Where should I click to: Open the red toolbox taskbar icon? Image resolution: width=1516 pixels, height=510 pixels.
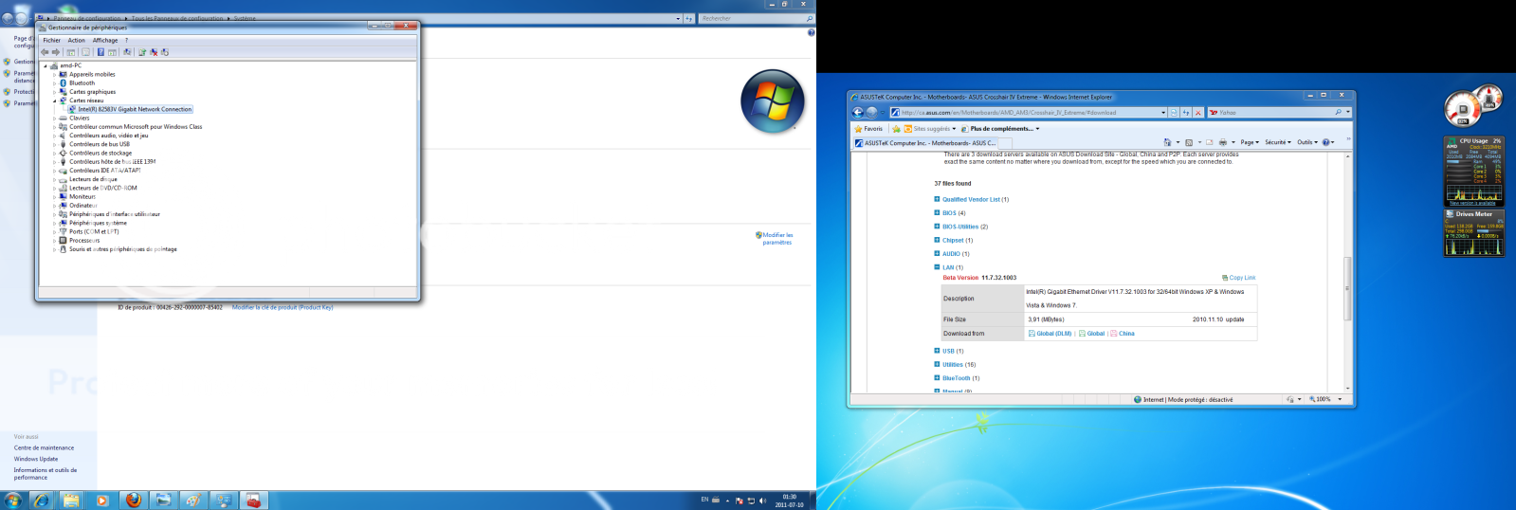tap(253, 500)
